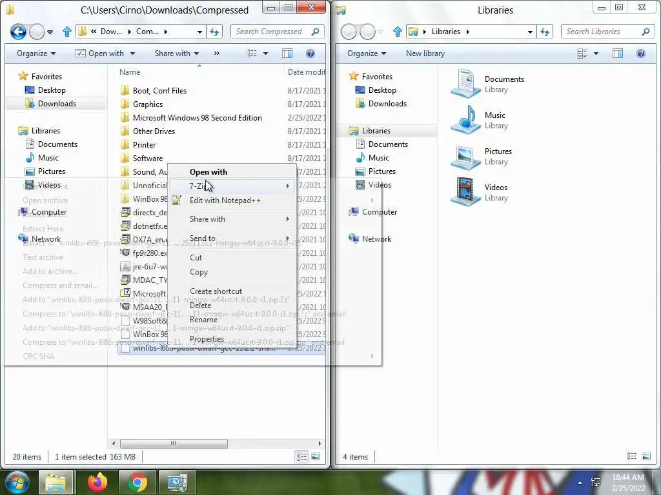Switch to large icons in Libraries status bar
The height and width of the screenshot is (495, 661).
click(x=646, y=456)
